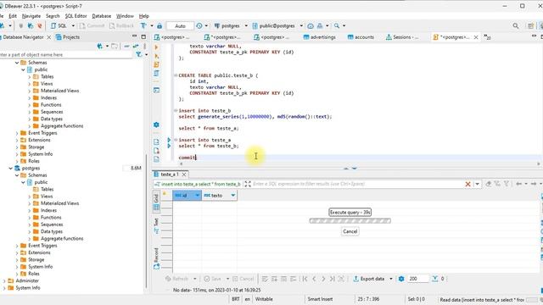The width and height of the screenshot is (543, 305).
Task: Switch to the Projects tab
Action: (68, 37)
